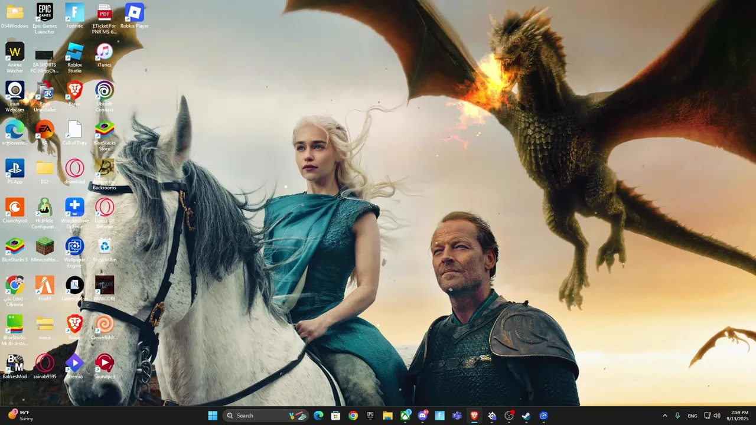Select the HidHide Configuration desktop icon

(44, 213)
